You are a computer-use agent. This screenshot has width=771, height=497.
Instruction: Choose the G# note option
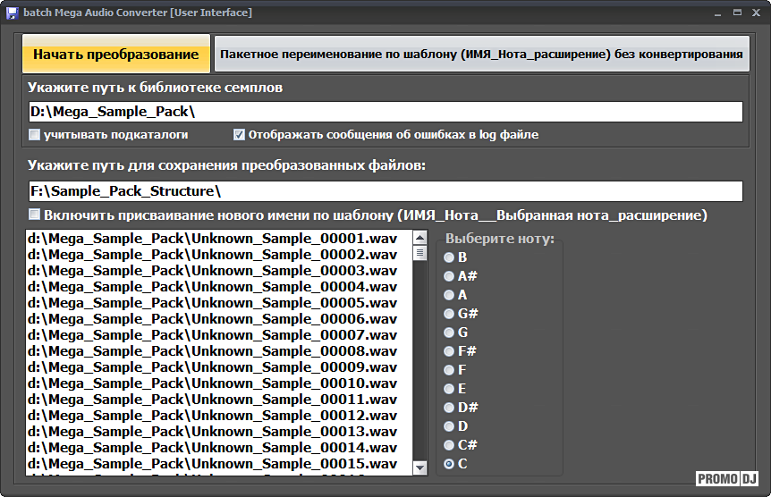[x=449, y=314]
